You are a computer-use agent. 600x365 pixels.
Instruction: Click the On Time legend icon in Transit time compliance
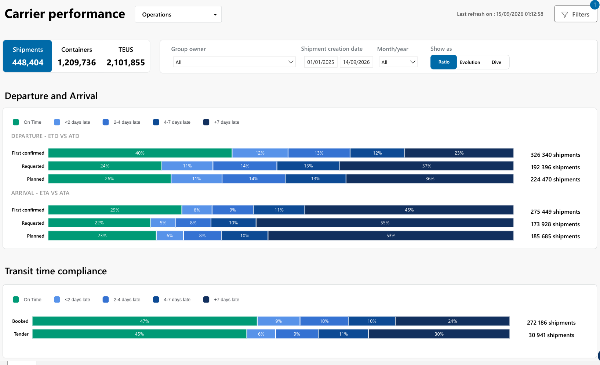click(16, 300)
